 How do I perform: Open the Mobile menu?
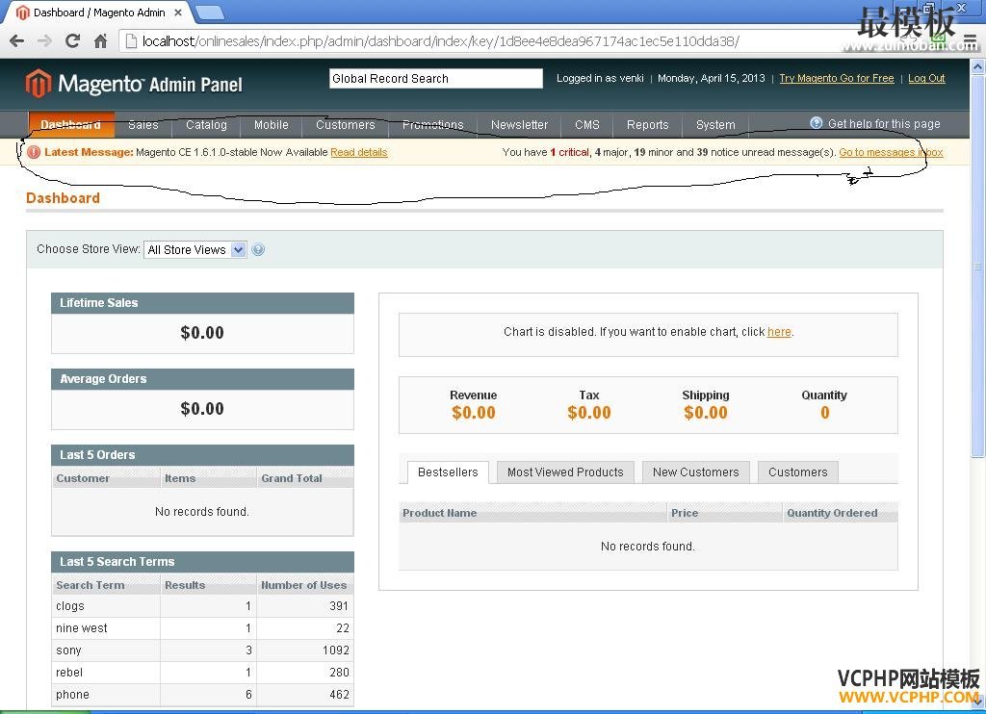(x=271, y=124)
